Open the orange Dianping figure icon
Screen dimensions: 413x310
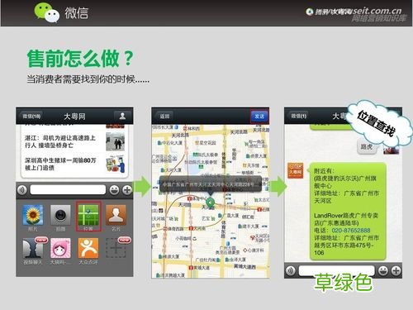88,248
